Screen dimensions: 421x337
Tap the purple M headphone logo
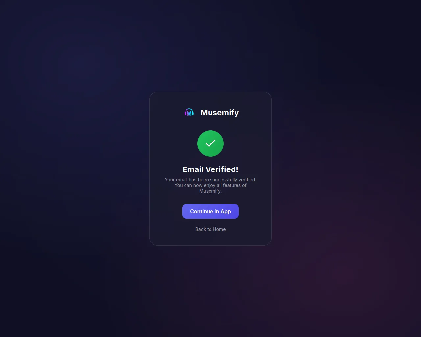point(189,113)
